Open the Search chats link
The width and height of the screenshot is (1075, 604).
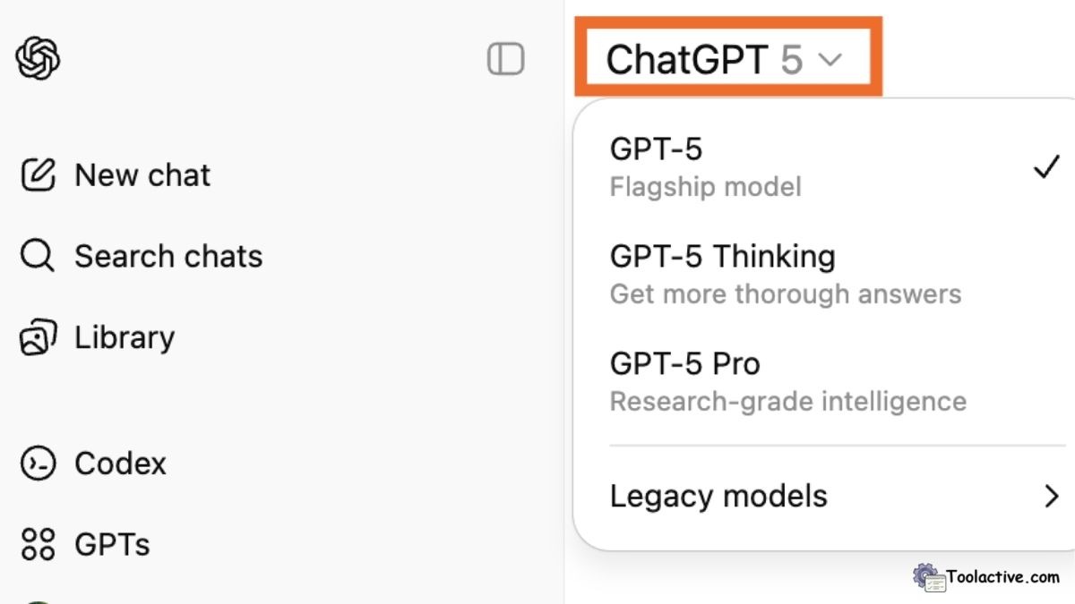168,257
